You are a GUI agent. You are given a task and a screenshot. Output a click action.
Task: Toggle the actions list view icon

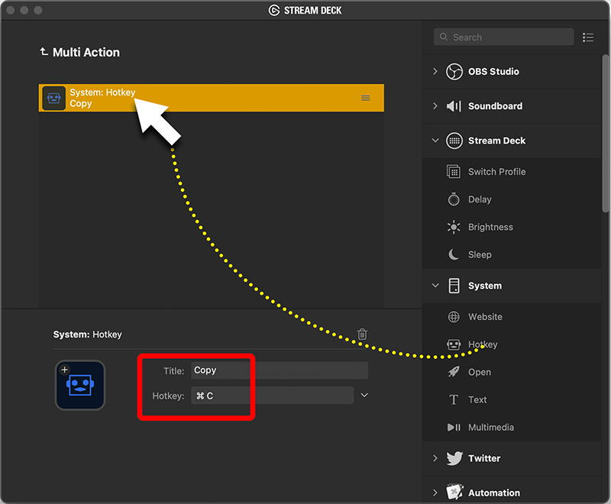pyautogui.click(x=588, y=37)
